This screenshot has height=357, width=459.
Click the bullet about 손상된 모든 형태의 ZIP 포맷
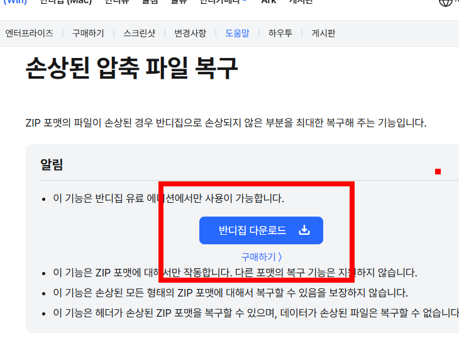[x=230, y=293]
